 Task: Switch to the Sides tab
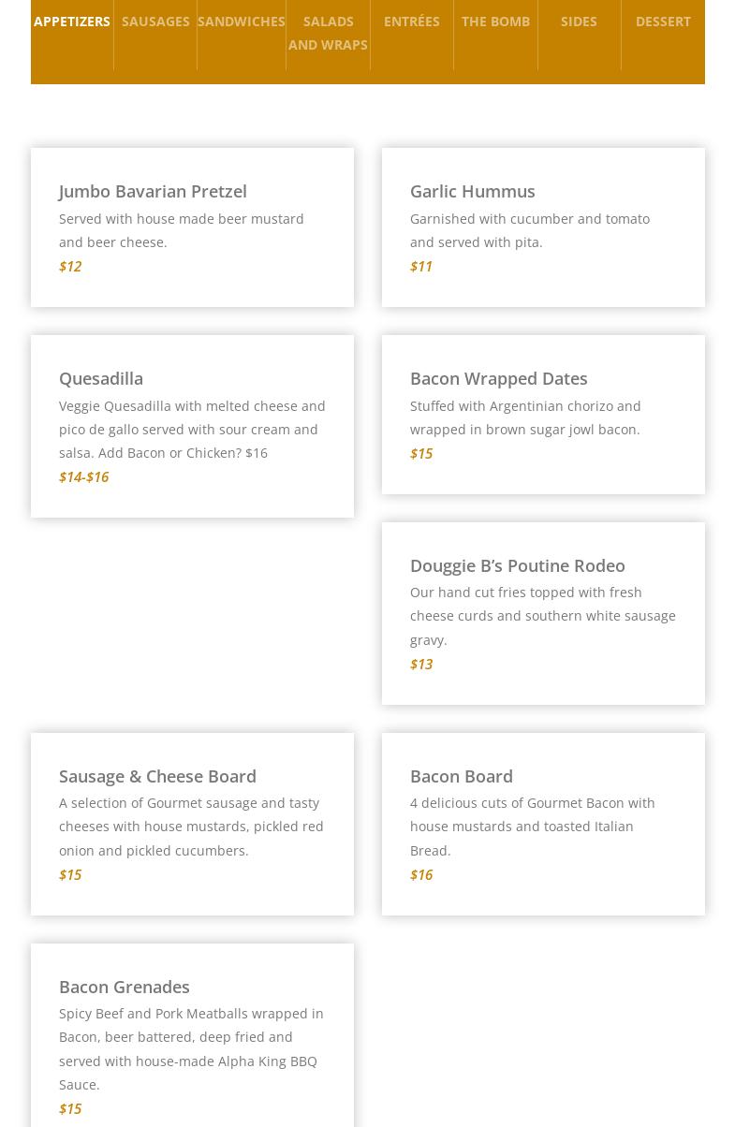click(579, 22)
